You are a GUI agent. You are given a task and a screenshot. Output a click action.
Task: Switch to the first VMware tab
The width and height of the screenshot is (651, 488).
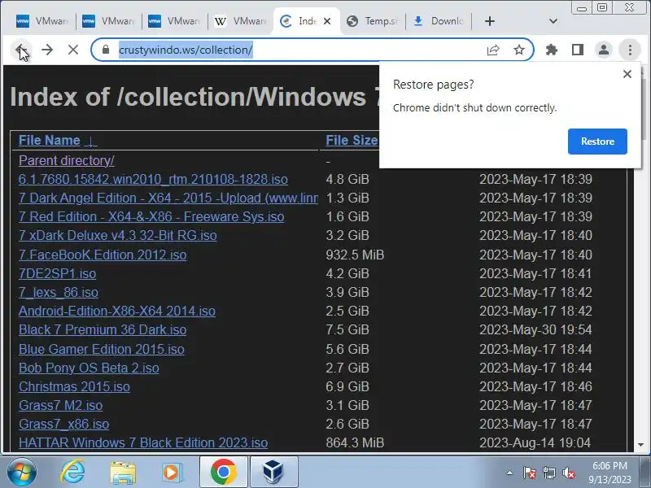[x=42, y=21]
